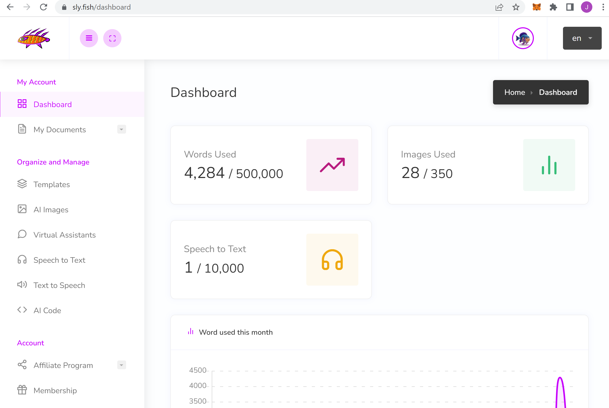Click the Dashboard page title
The height and width of the screenshot is (408, 609).
point(203,92)
